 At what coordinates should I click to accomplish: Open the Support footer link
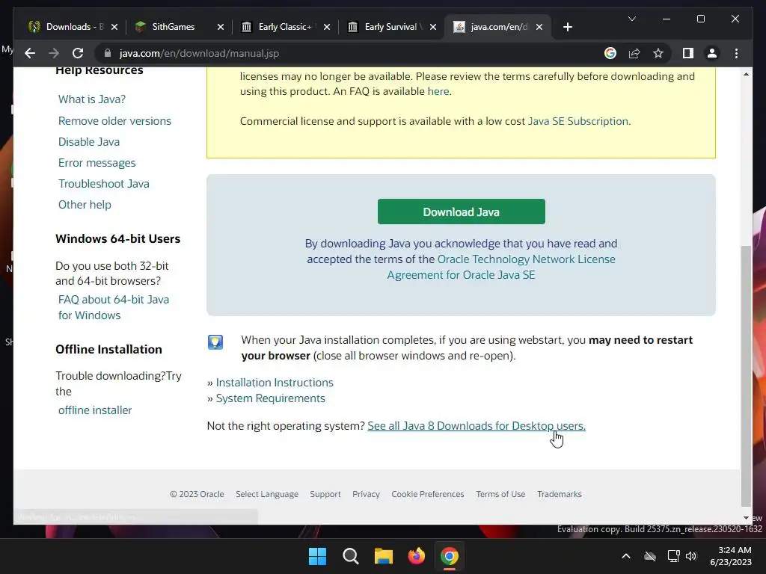325,494
